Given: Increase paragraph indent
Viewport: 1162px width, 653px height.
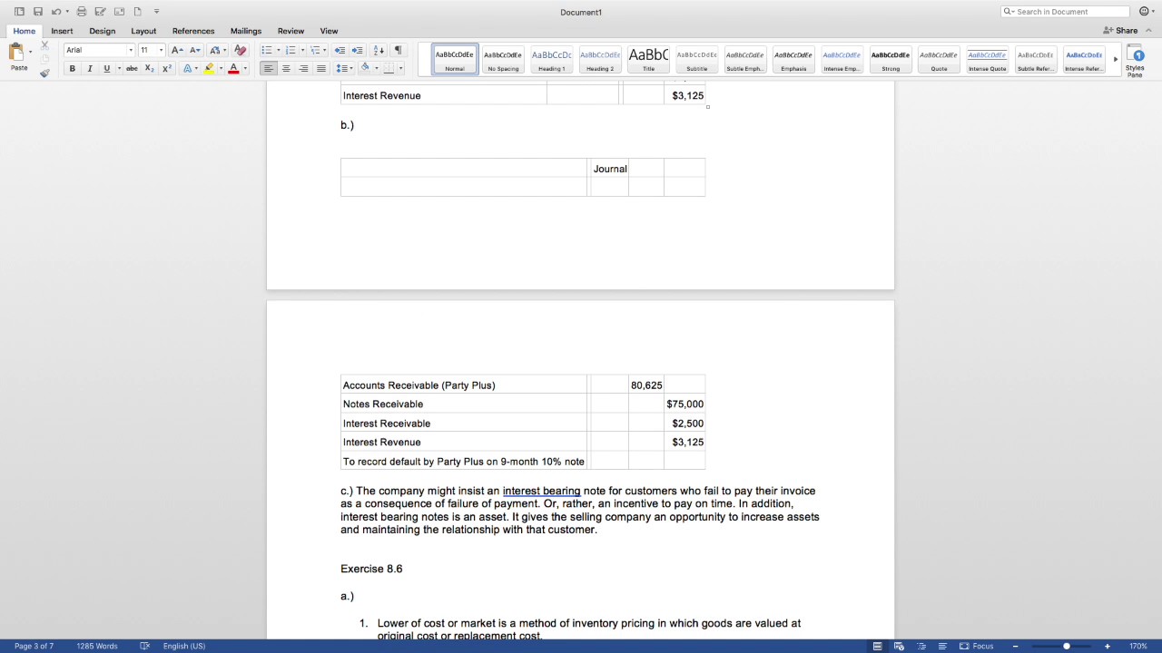Looking at the screenshot, I should [x=357, y=50].
